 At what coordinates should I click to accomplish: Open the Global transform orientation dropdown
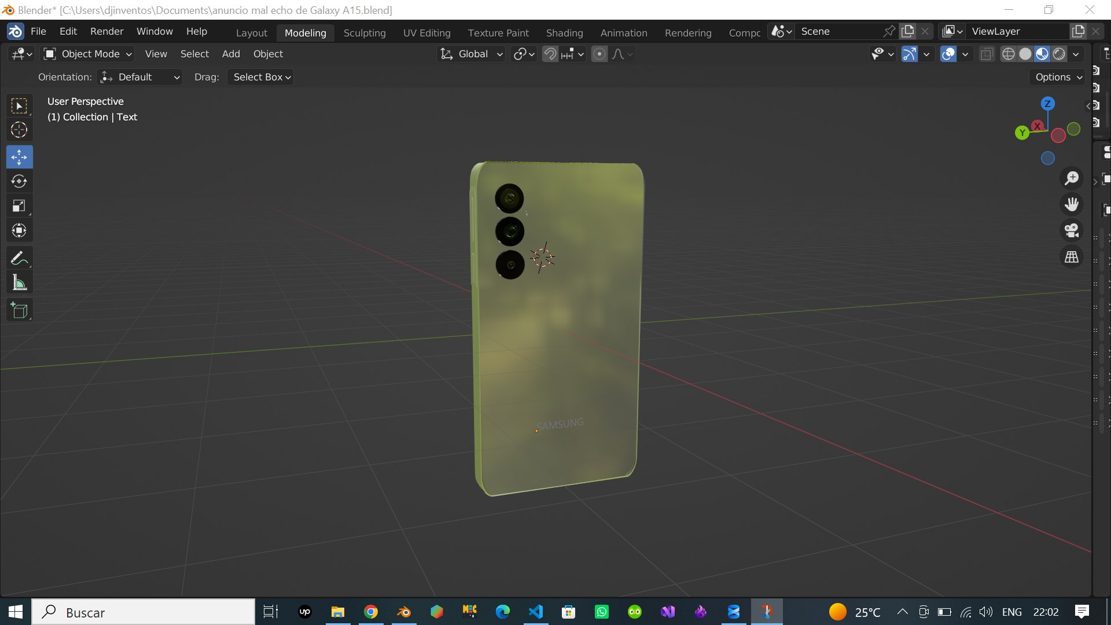click(x=472, y=54)
